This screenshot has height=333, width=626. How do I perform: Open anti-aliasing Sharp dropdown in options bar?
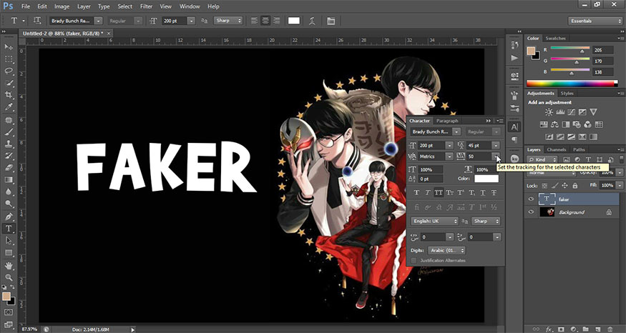tap(228, 20)
